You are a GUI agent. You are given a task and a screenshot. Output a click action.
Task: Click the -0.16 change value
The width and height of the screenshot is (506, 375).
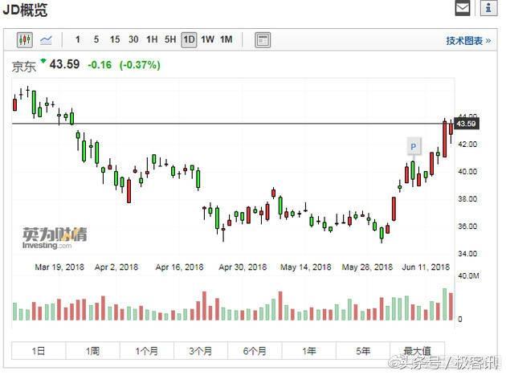[100, 65]
